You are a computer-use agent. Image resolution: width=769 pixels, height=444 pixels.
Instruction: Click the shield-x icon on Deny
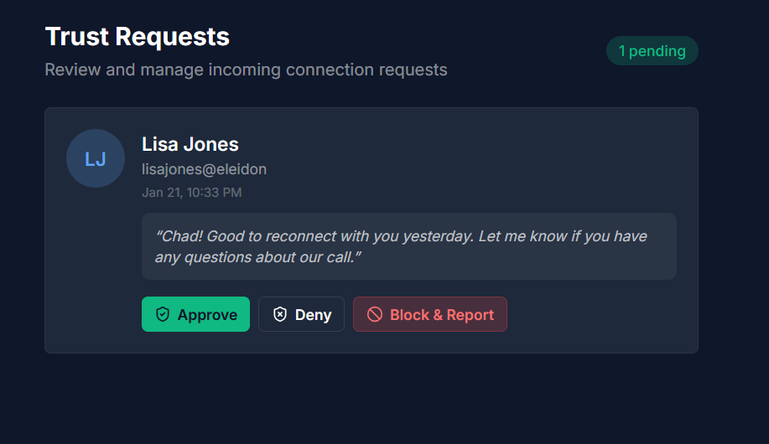[x=280, y=314]
